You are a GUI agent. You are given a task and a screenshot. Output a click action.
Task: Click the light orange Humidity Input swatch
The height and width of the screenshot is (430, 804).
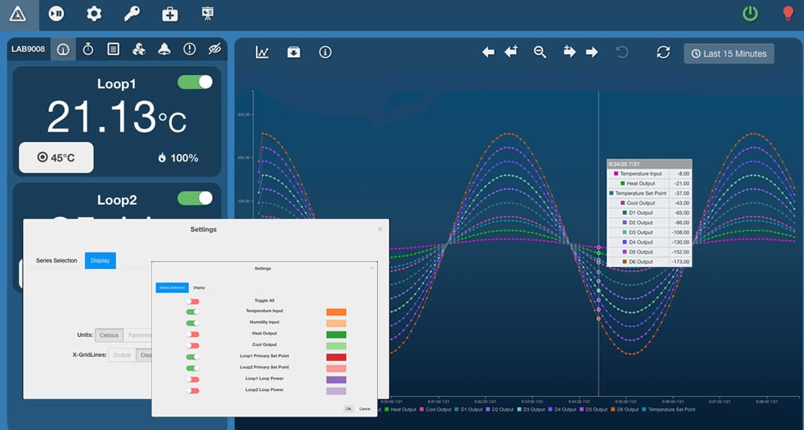[337, 323]
